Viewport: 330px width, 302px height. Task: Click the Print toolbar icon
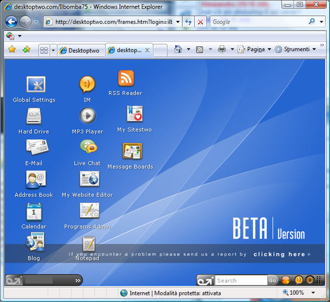(222, 50)
